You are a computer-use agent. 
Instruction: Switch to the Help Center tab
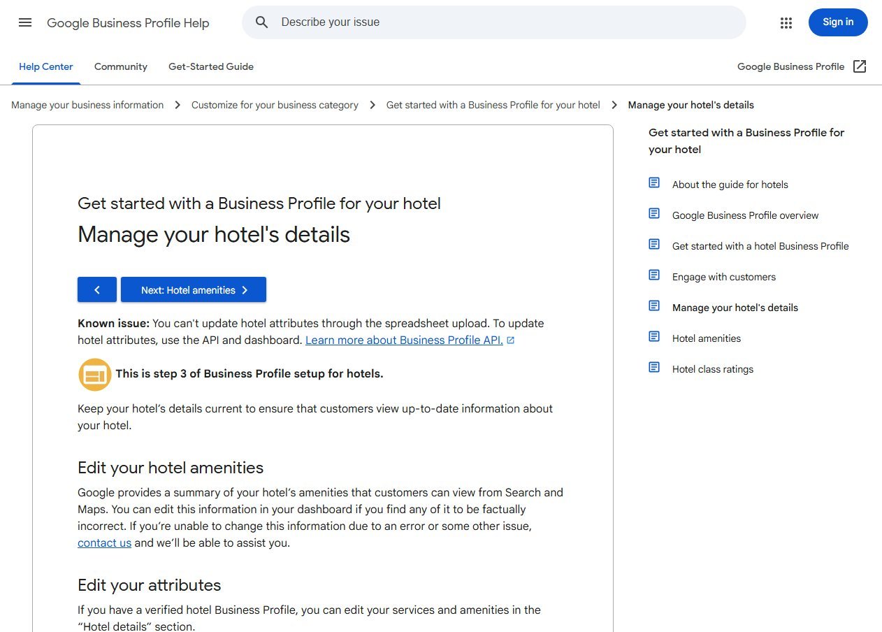tap(46, 67)
